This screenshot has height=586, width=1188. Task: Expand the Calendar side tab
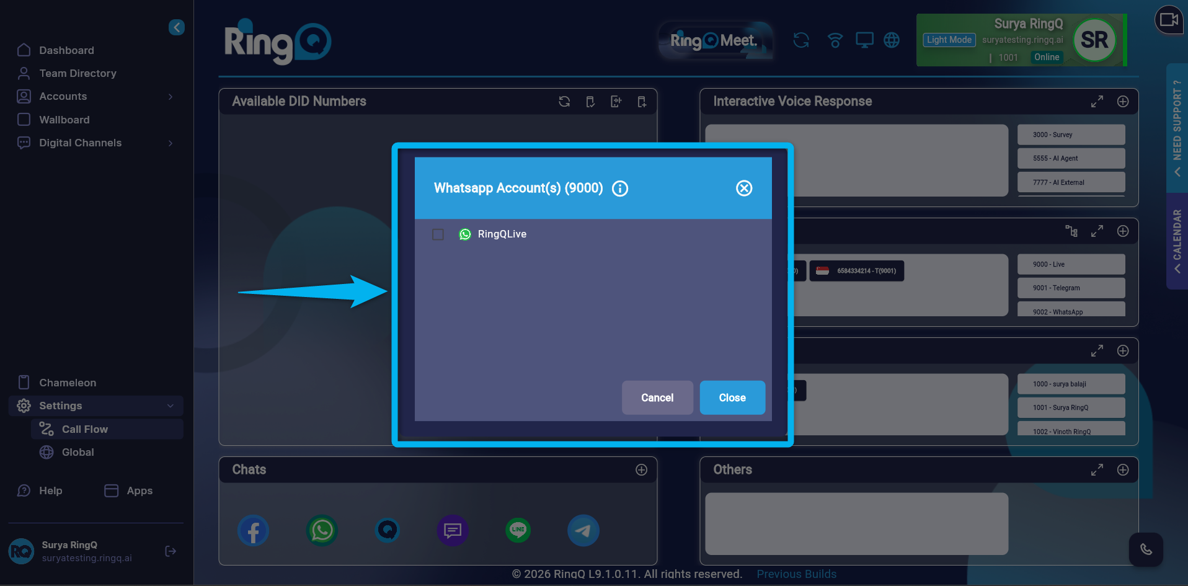1177,241
